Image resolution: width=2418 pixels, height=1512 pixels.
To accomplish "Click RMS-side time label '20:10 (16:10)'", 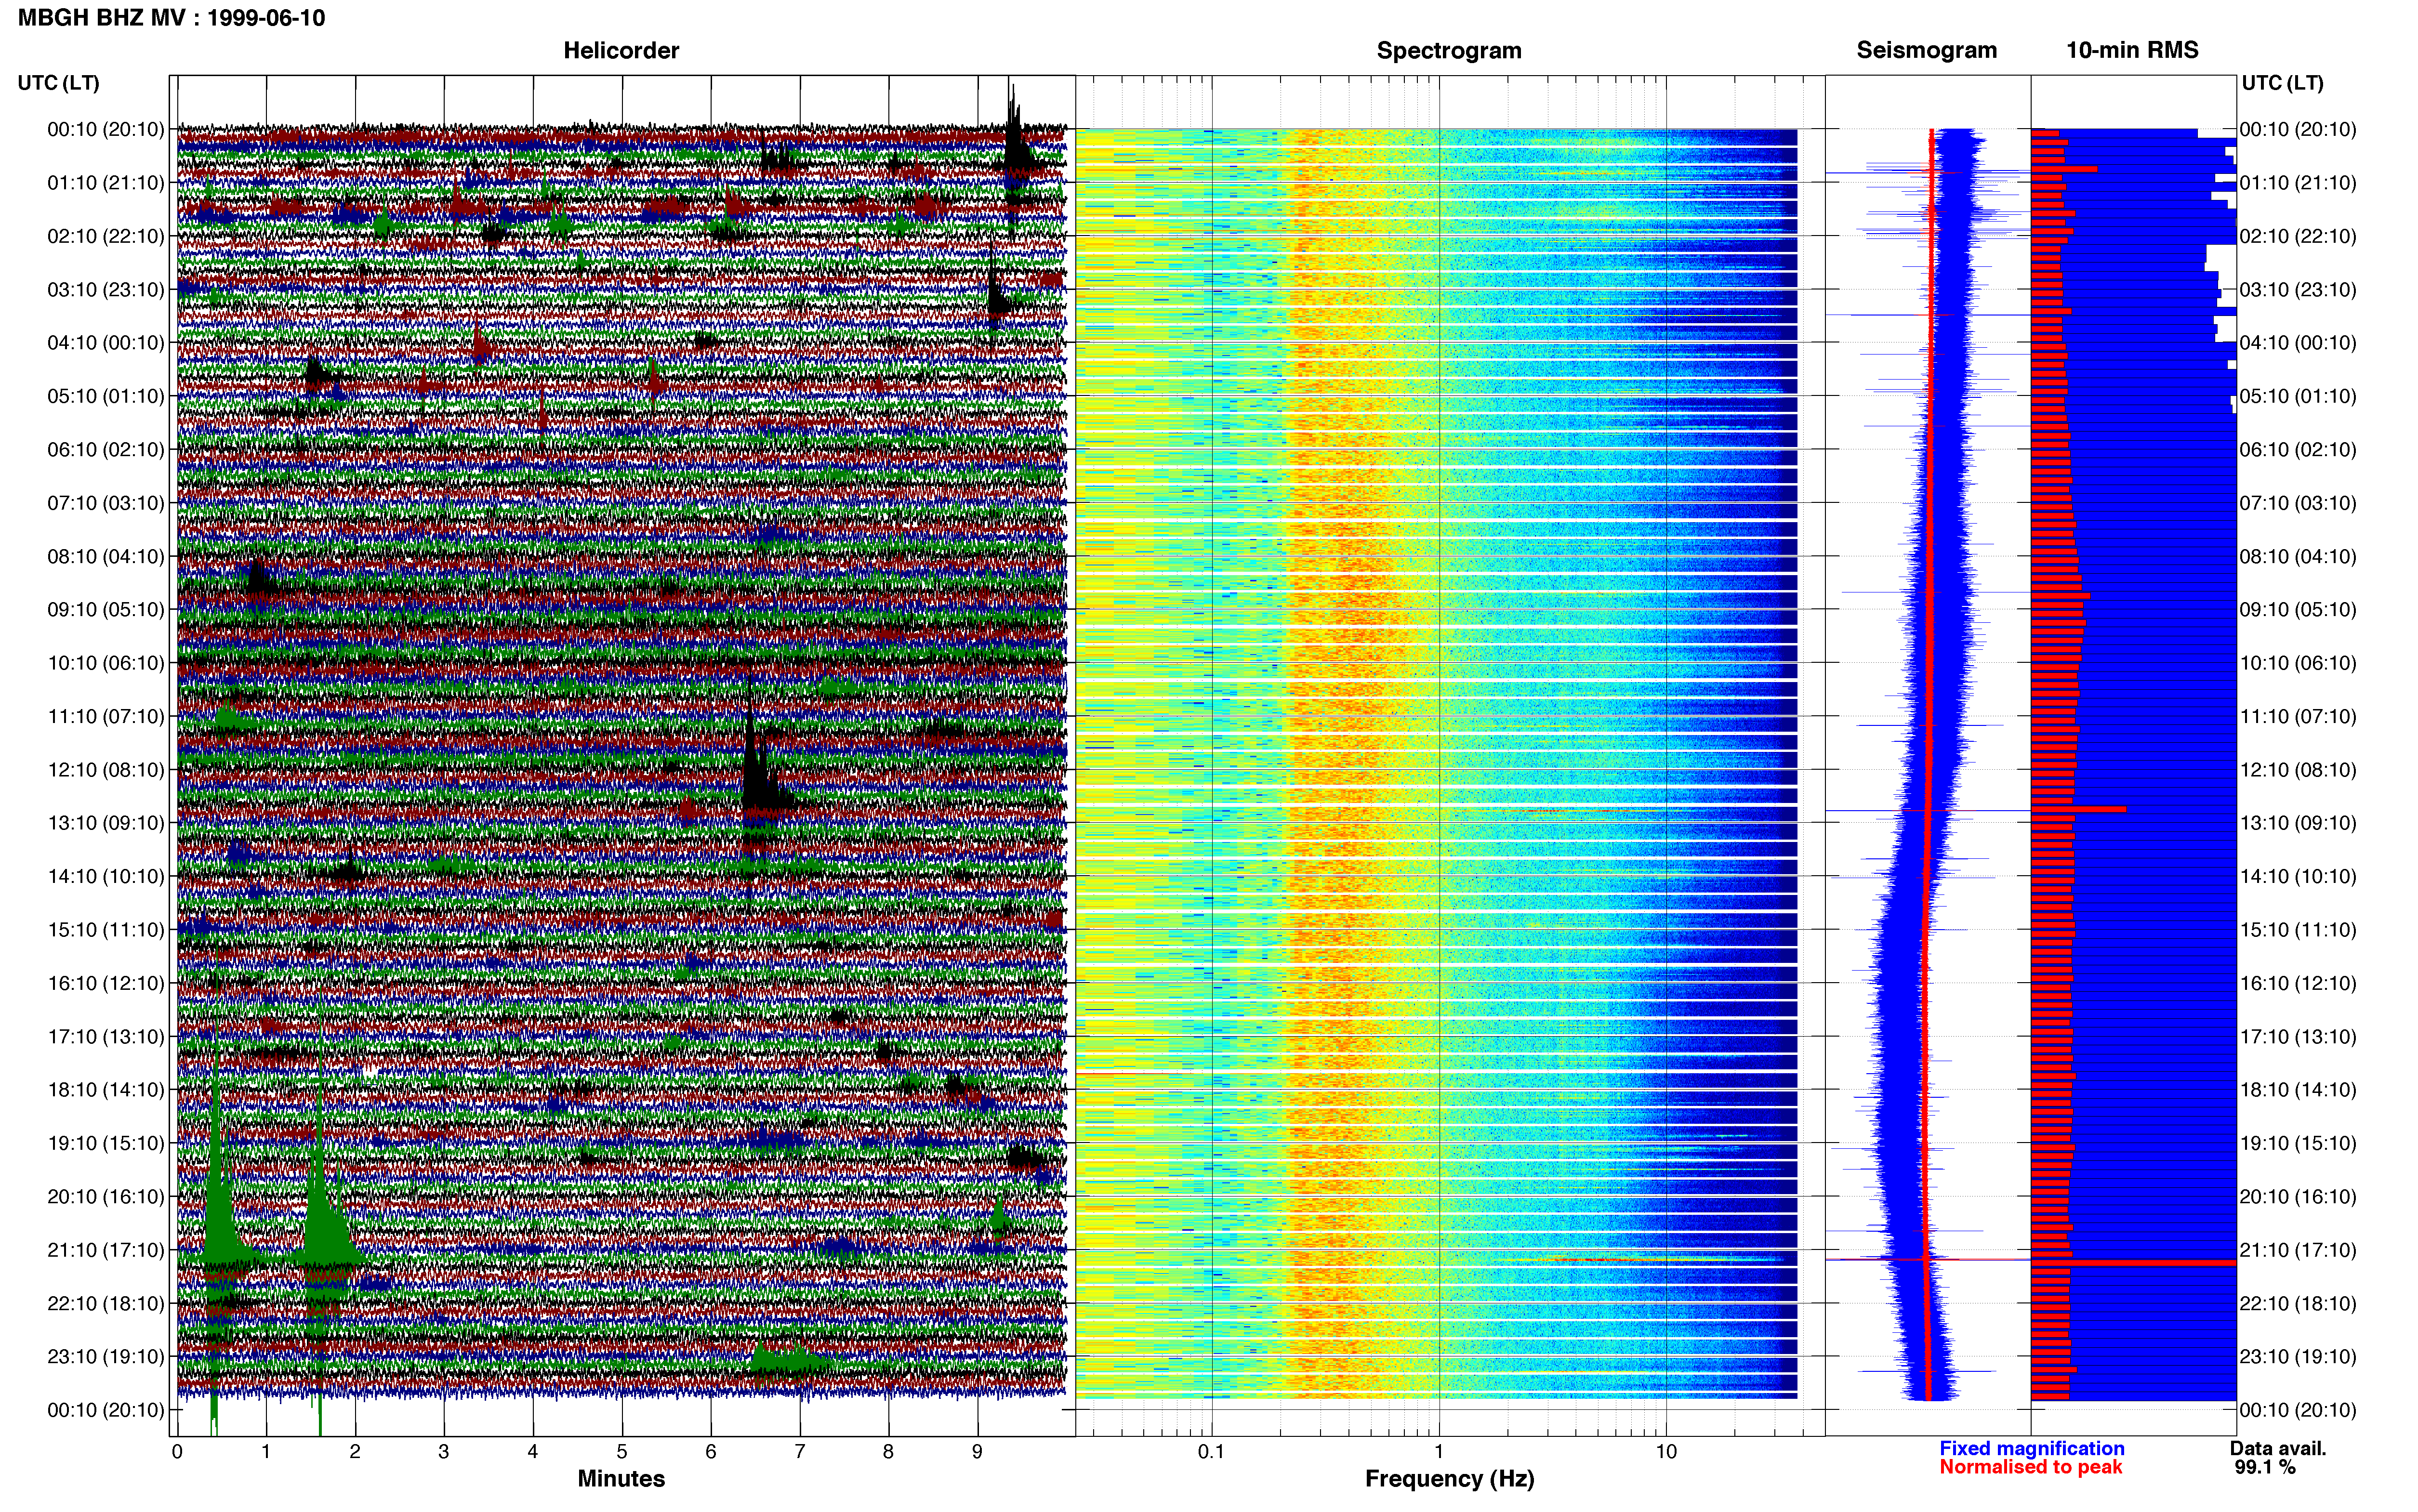I will coord(2298,1197).
